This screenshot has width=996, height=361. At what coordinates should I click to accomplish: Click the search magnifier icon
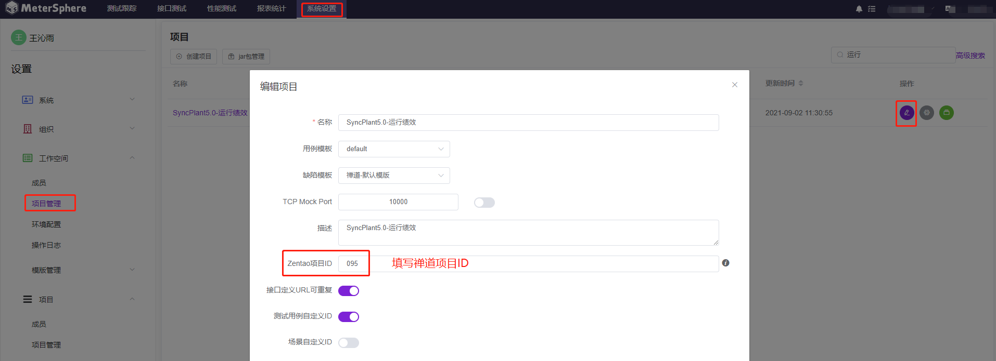pos(840,55)
